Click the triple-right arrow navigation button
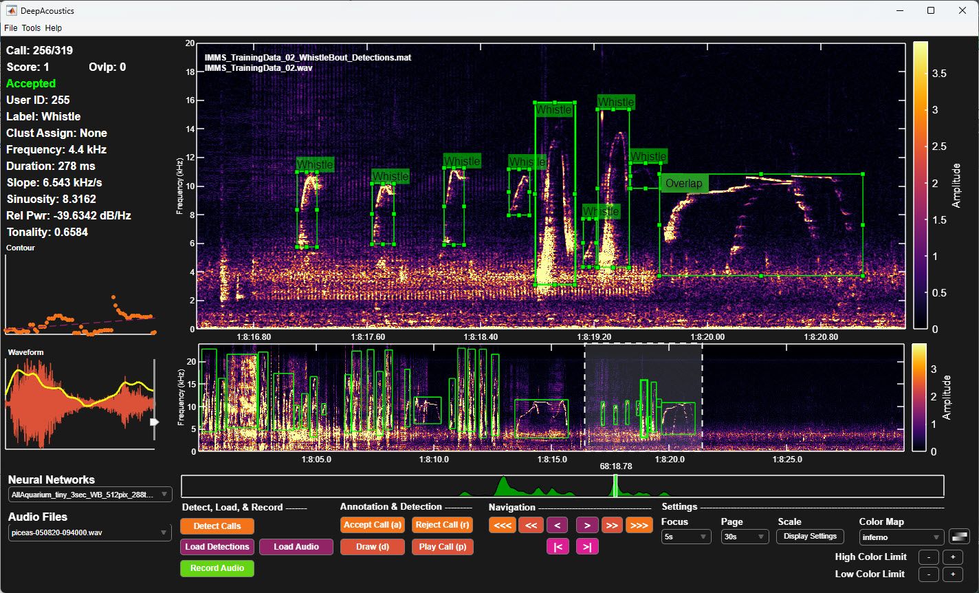The height and width of the screenshot is (593, 979). [x=639, y=526]
